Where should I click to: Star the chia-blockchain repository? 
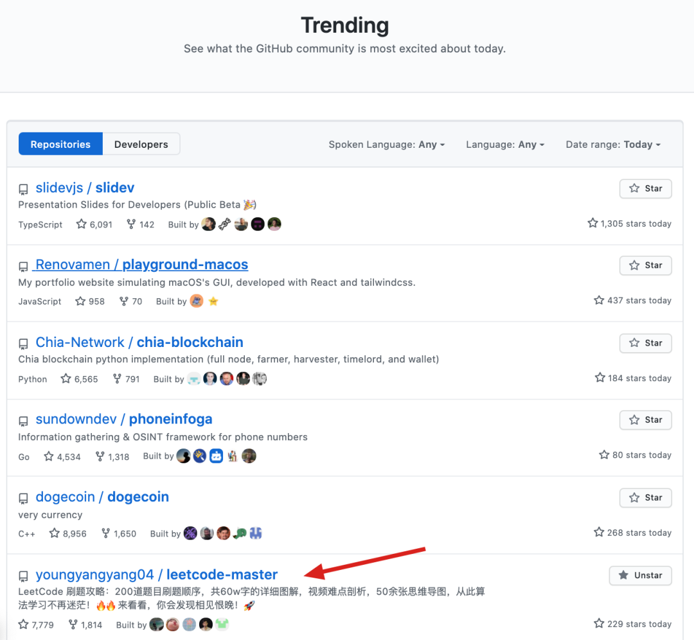click(x=645, y=343)
